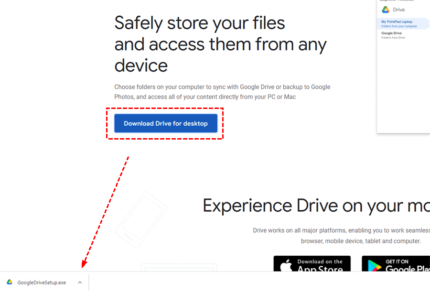Select the My ThinkPad Laptop entry
Viewport: 430px width, 293px height.
point(403,23)
